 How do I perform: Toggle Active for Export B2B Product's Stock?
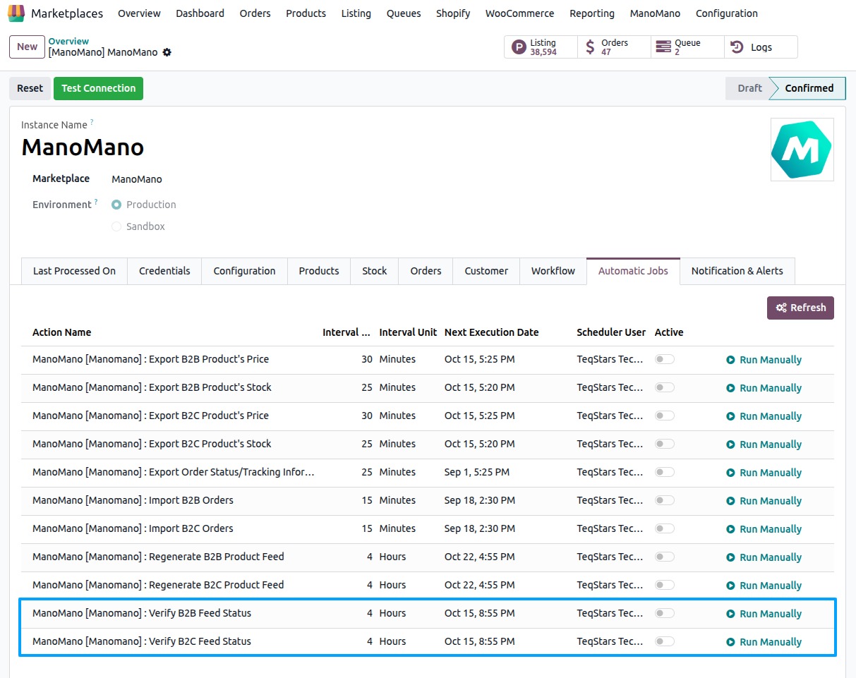coord(665,387)
